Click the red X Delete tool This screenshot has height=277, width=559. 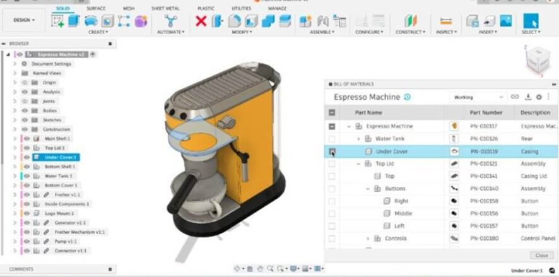201,21
